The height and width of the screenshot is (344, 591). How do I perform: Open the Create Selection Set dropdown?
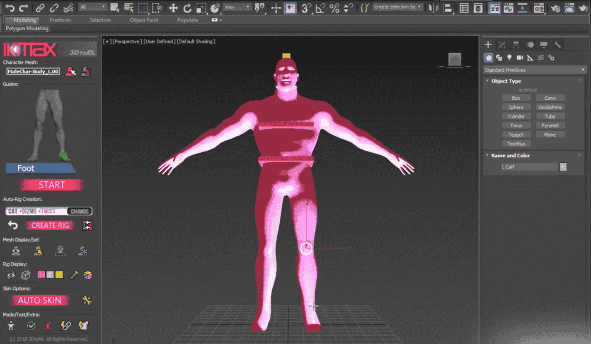point(398,7)
